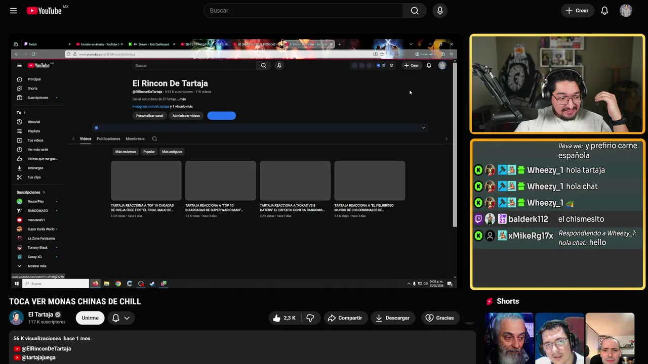Select the Videos channel tab in the video
The width and height of the screenshot is (648, 364).
coord(85,139)
